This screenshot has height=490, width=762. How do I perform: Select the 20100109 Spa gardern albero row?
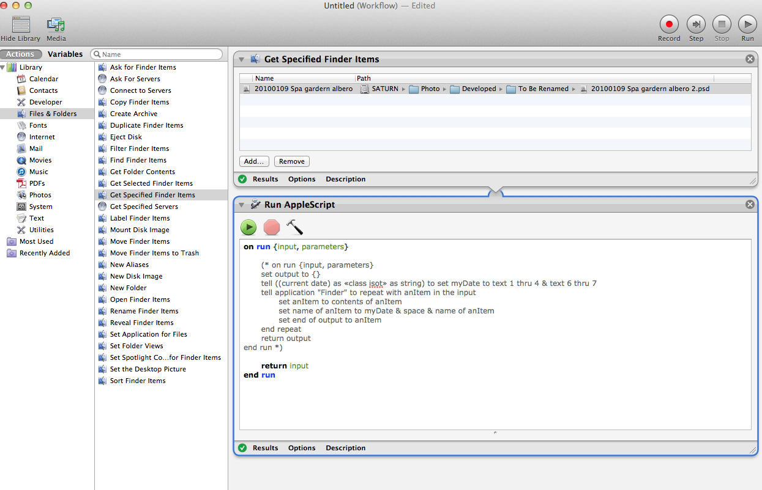[x=495, y=89]
